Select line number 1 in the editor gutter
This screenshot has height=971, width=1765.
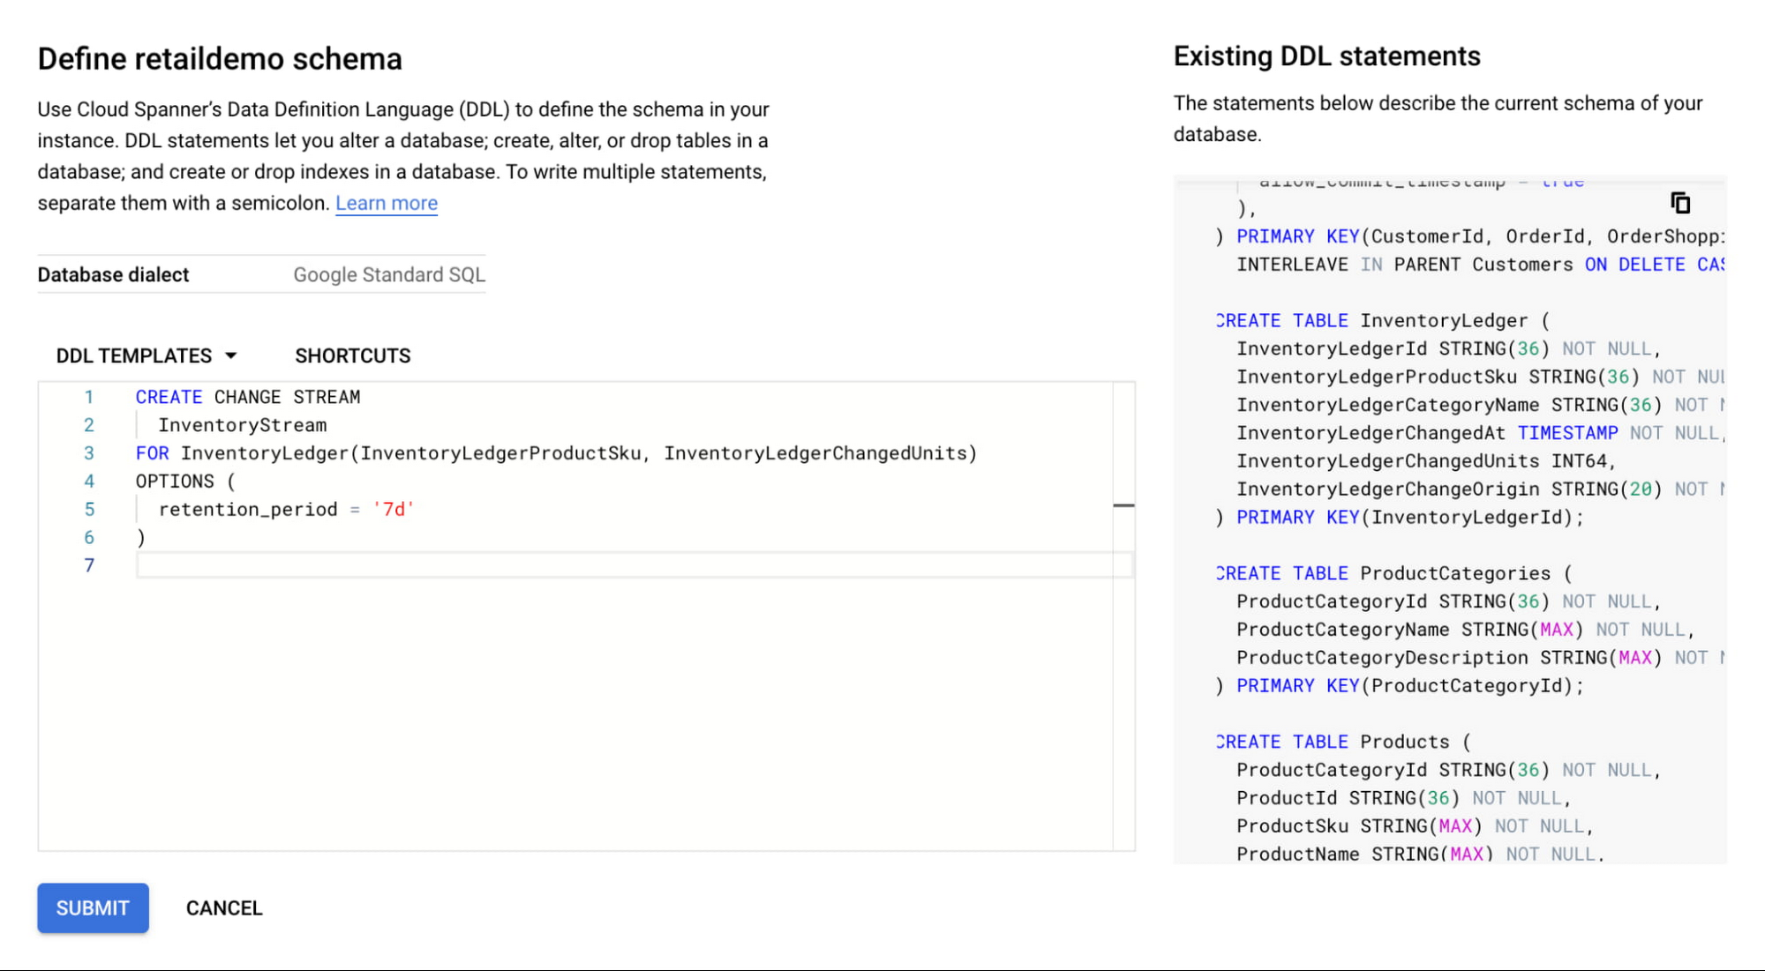pos(88,397)
